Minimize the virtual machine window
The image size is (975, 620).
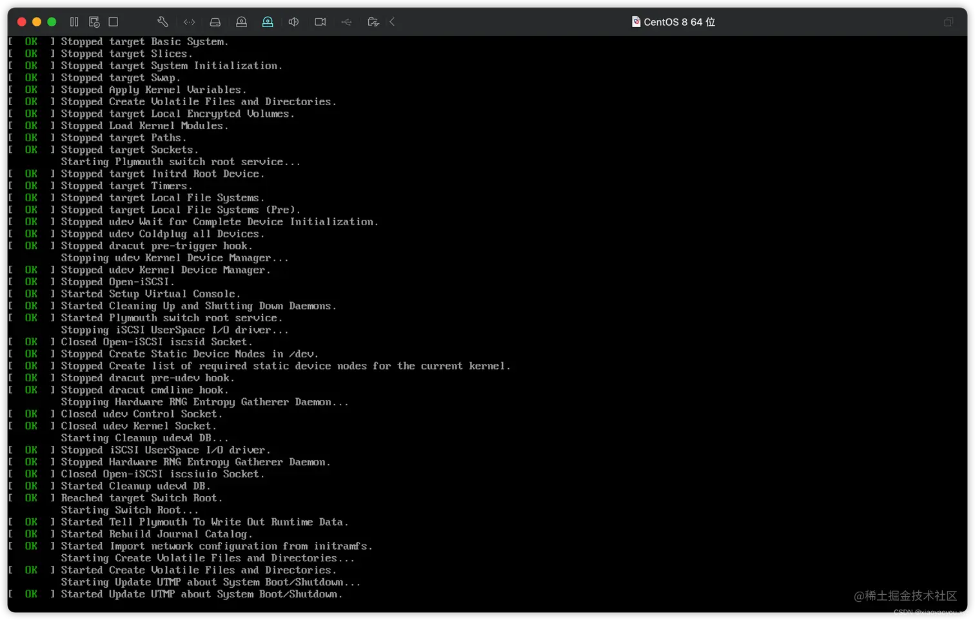[x=37, y=22]
